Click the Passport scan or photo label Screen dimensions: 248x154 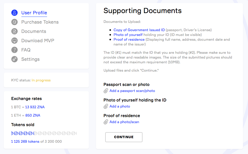(126, 85)
